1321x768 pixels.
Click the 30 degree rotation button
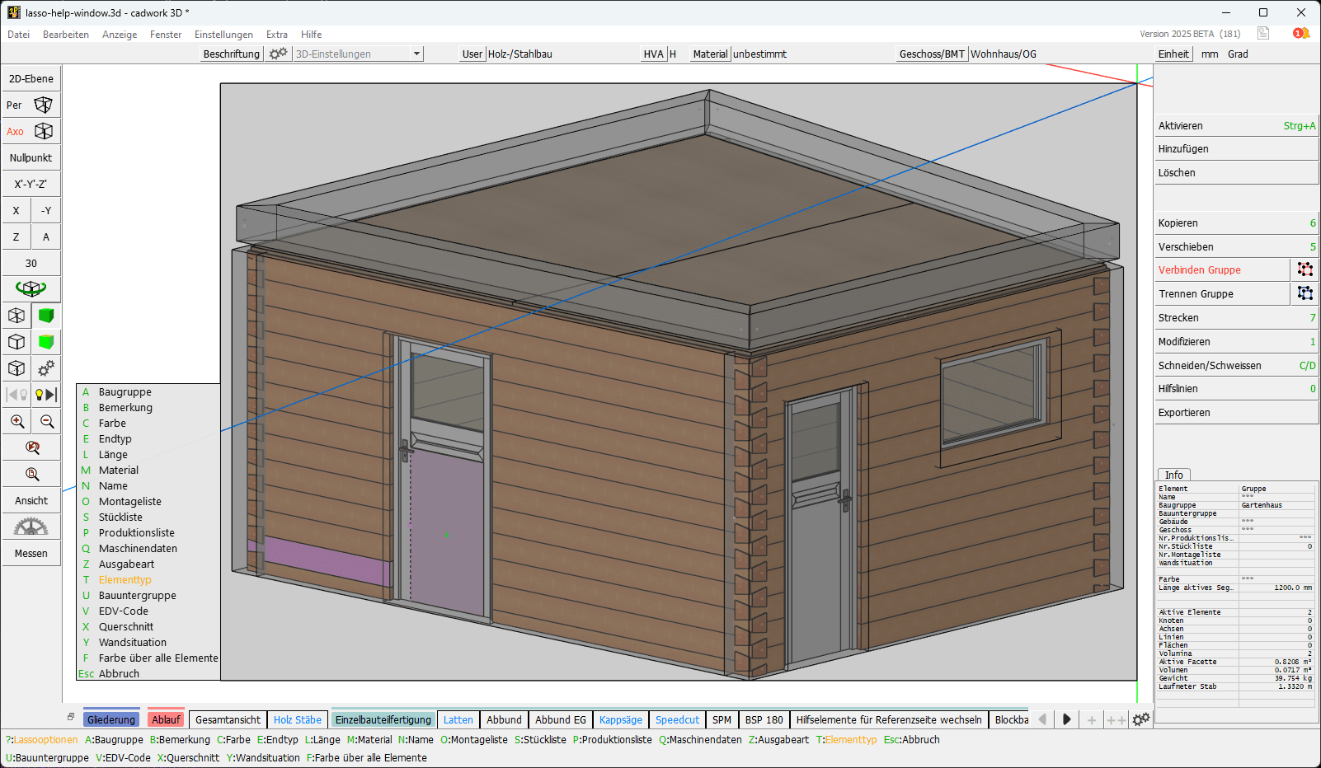[x=31, y=264]
